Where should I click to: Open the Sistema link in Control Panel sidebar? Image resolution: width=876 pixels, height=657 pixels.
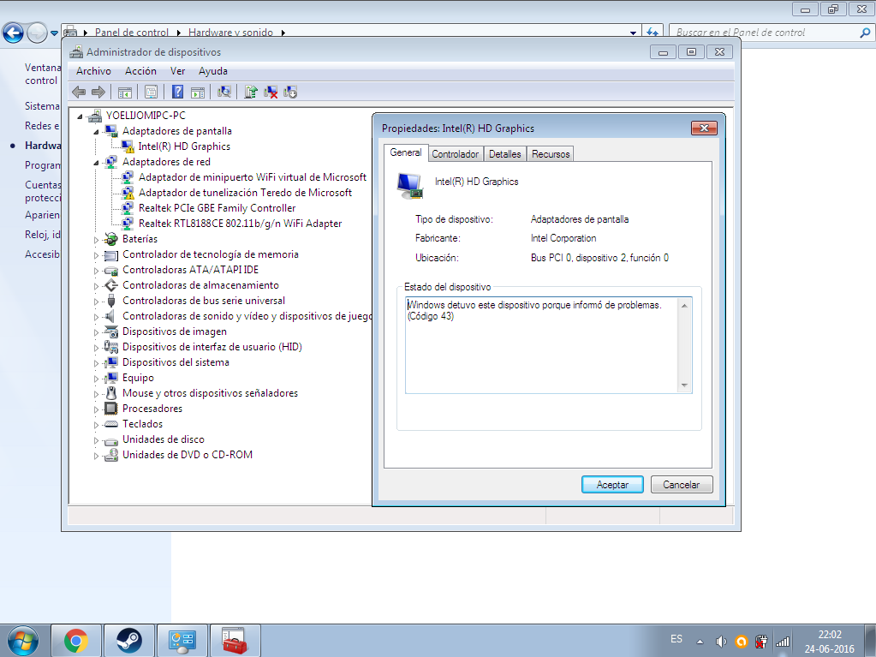pos(43,106)
